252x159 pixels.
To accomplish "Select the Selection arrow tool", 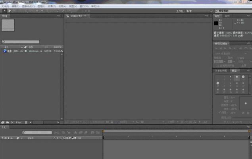I will pyautogui.click(x=4, y=11).
